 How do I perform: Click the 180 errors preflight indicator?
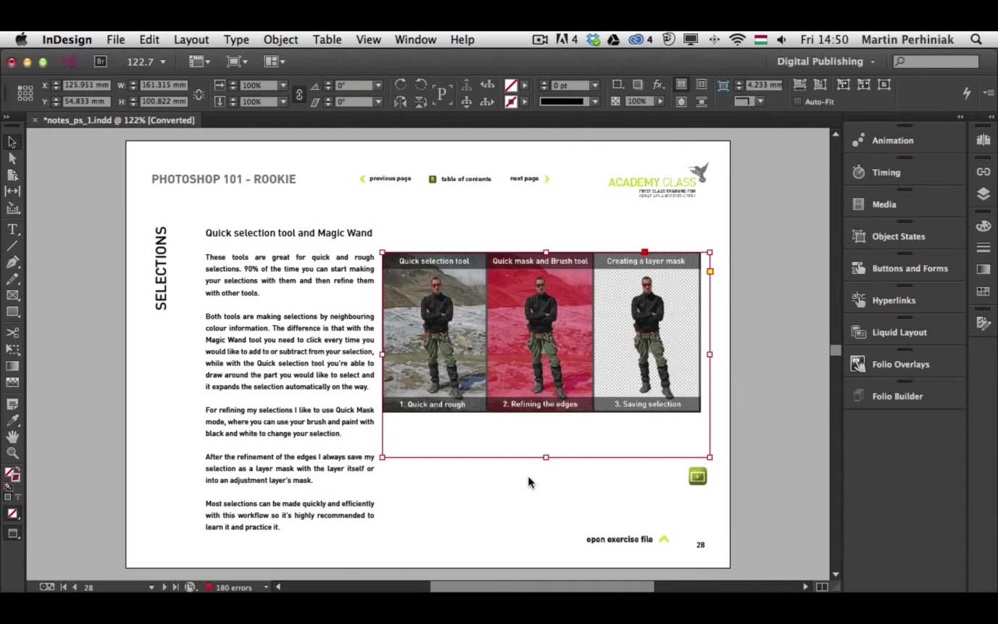233,587
